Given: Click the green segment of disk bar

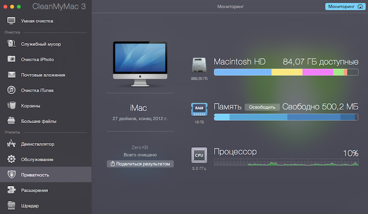Looking at the screenshot, I should pyautogui.click(x=338, y=72).
